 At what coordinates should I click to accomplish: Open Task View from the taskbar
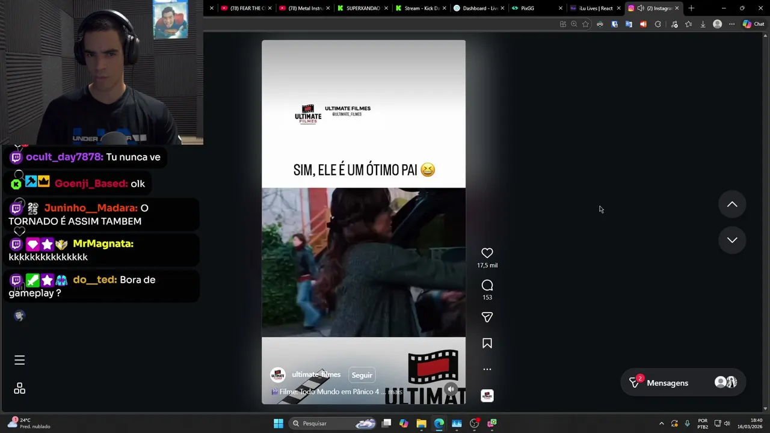coord(386,423)
